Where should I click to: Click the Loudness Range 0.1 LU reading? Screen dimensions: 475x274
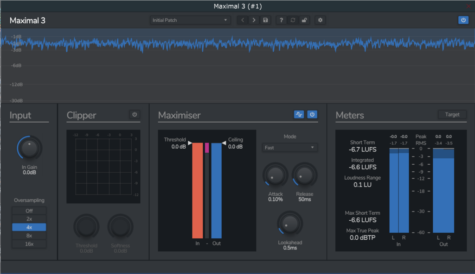[x=363, y=185]
